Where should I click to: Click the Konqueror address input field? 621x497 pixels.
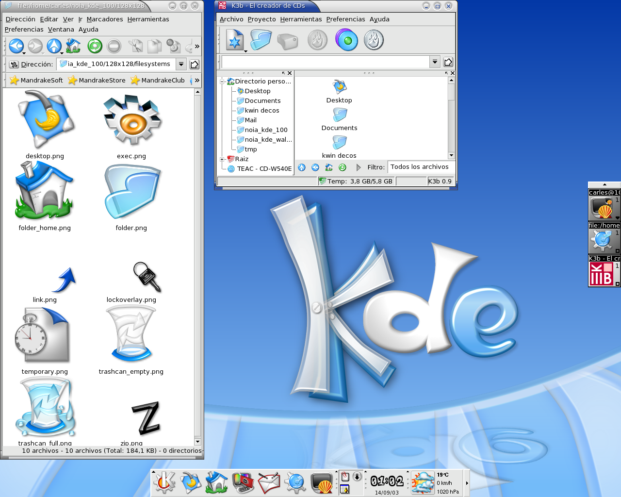116,64
